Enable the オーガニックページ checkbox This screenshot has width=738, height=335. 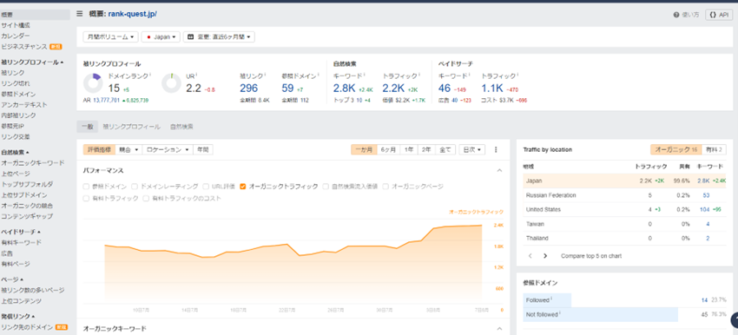pyautogui.click(x=386, y=187)
